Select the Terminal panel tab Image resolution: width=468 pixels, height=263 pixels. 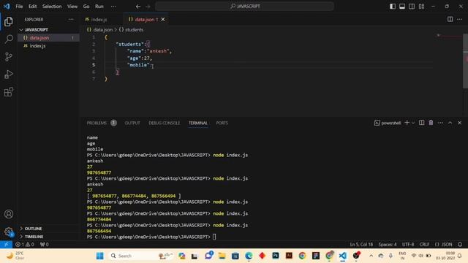coord(198,123)
